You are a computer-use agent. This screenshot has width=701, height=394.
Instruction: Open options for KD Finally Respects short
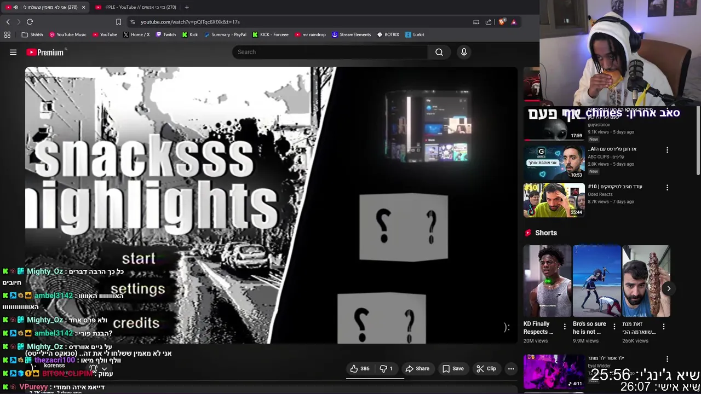565,327
